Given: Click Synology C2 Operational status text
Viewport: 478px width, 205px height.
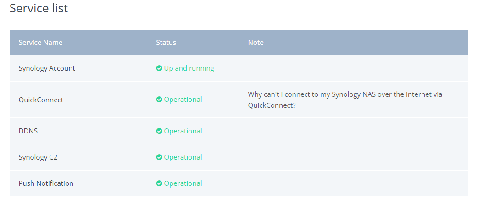Looking at the screenshot, I should pos(183,157).
